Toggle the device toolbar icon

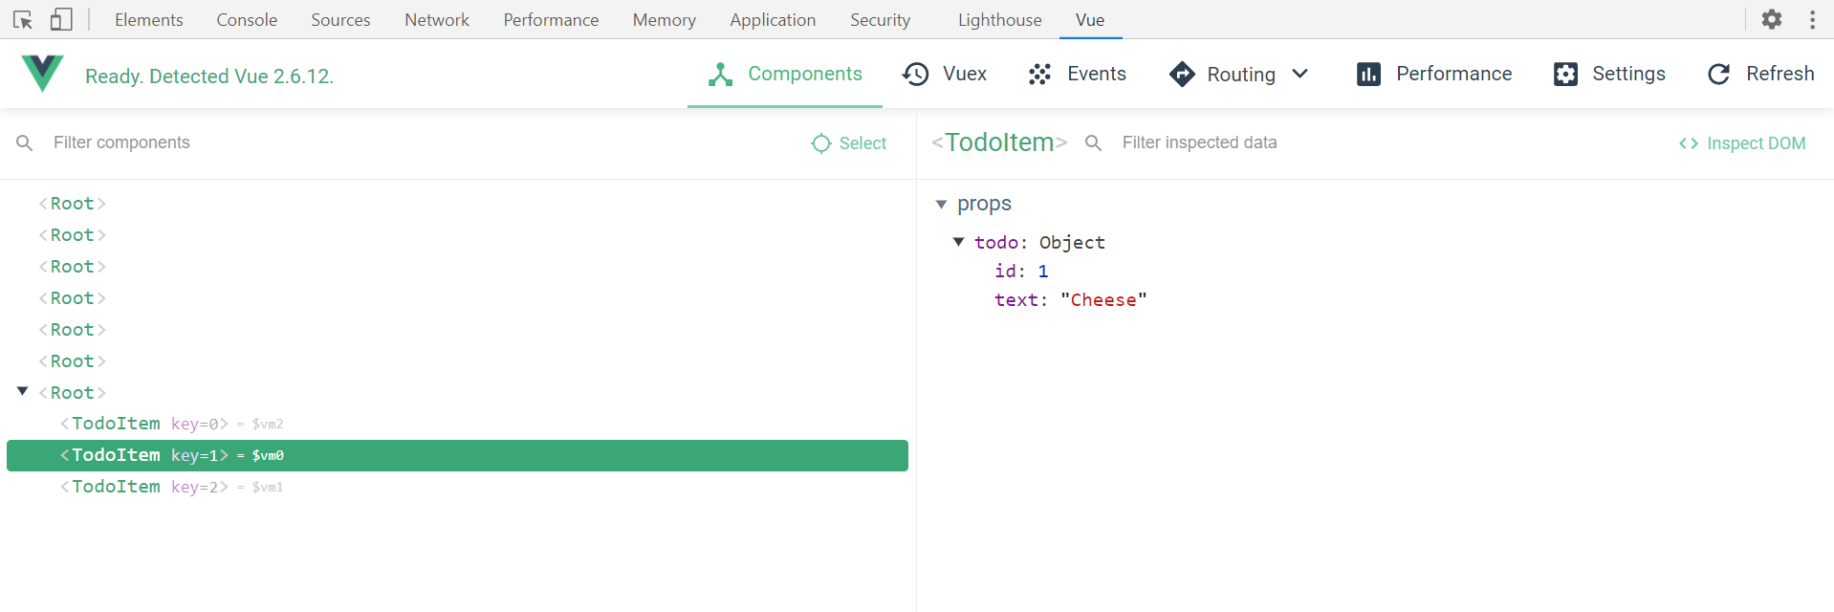coord(61,19)
